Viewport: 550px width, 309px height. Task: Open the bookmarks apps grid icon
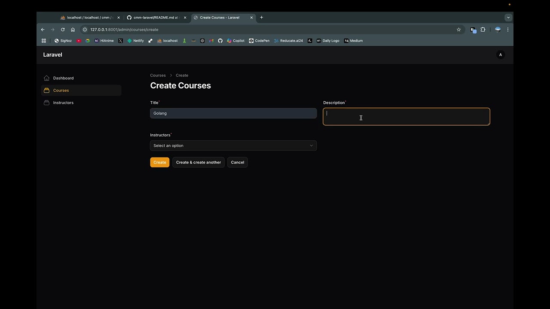[44, 41]
